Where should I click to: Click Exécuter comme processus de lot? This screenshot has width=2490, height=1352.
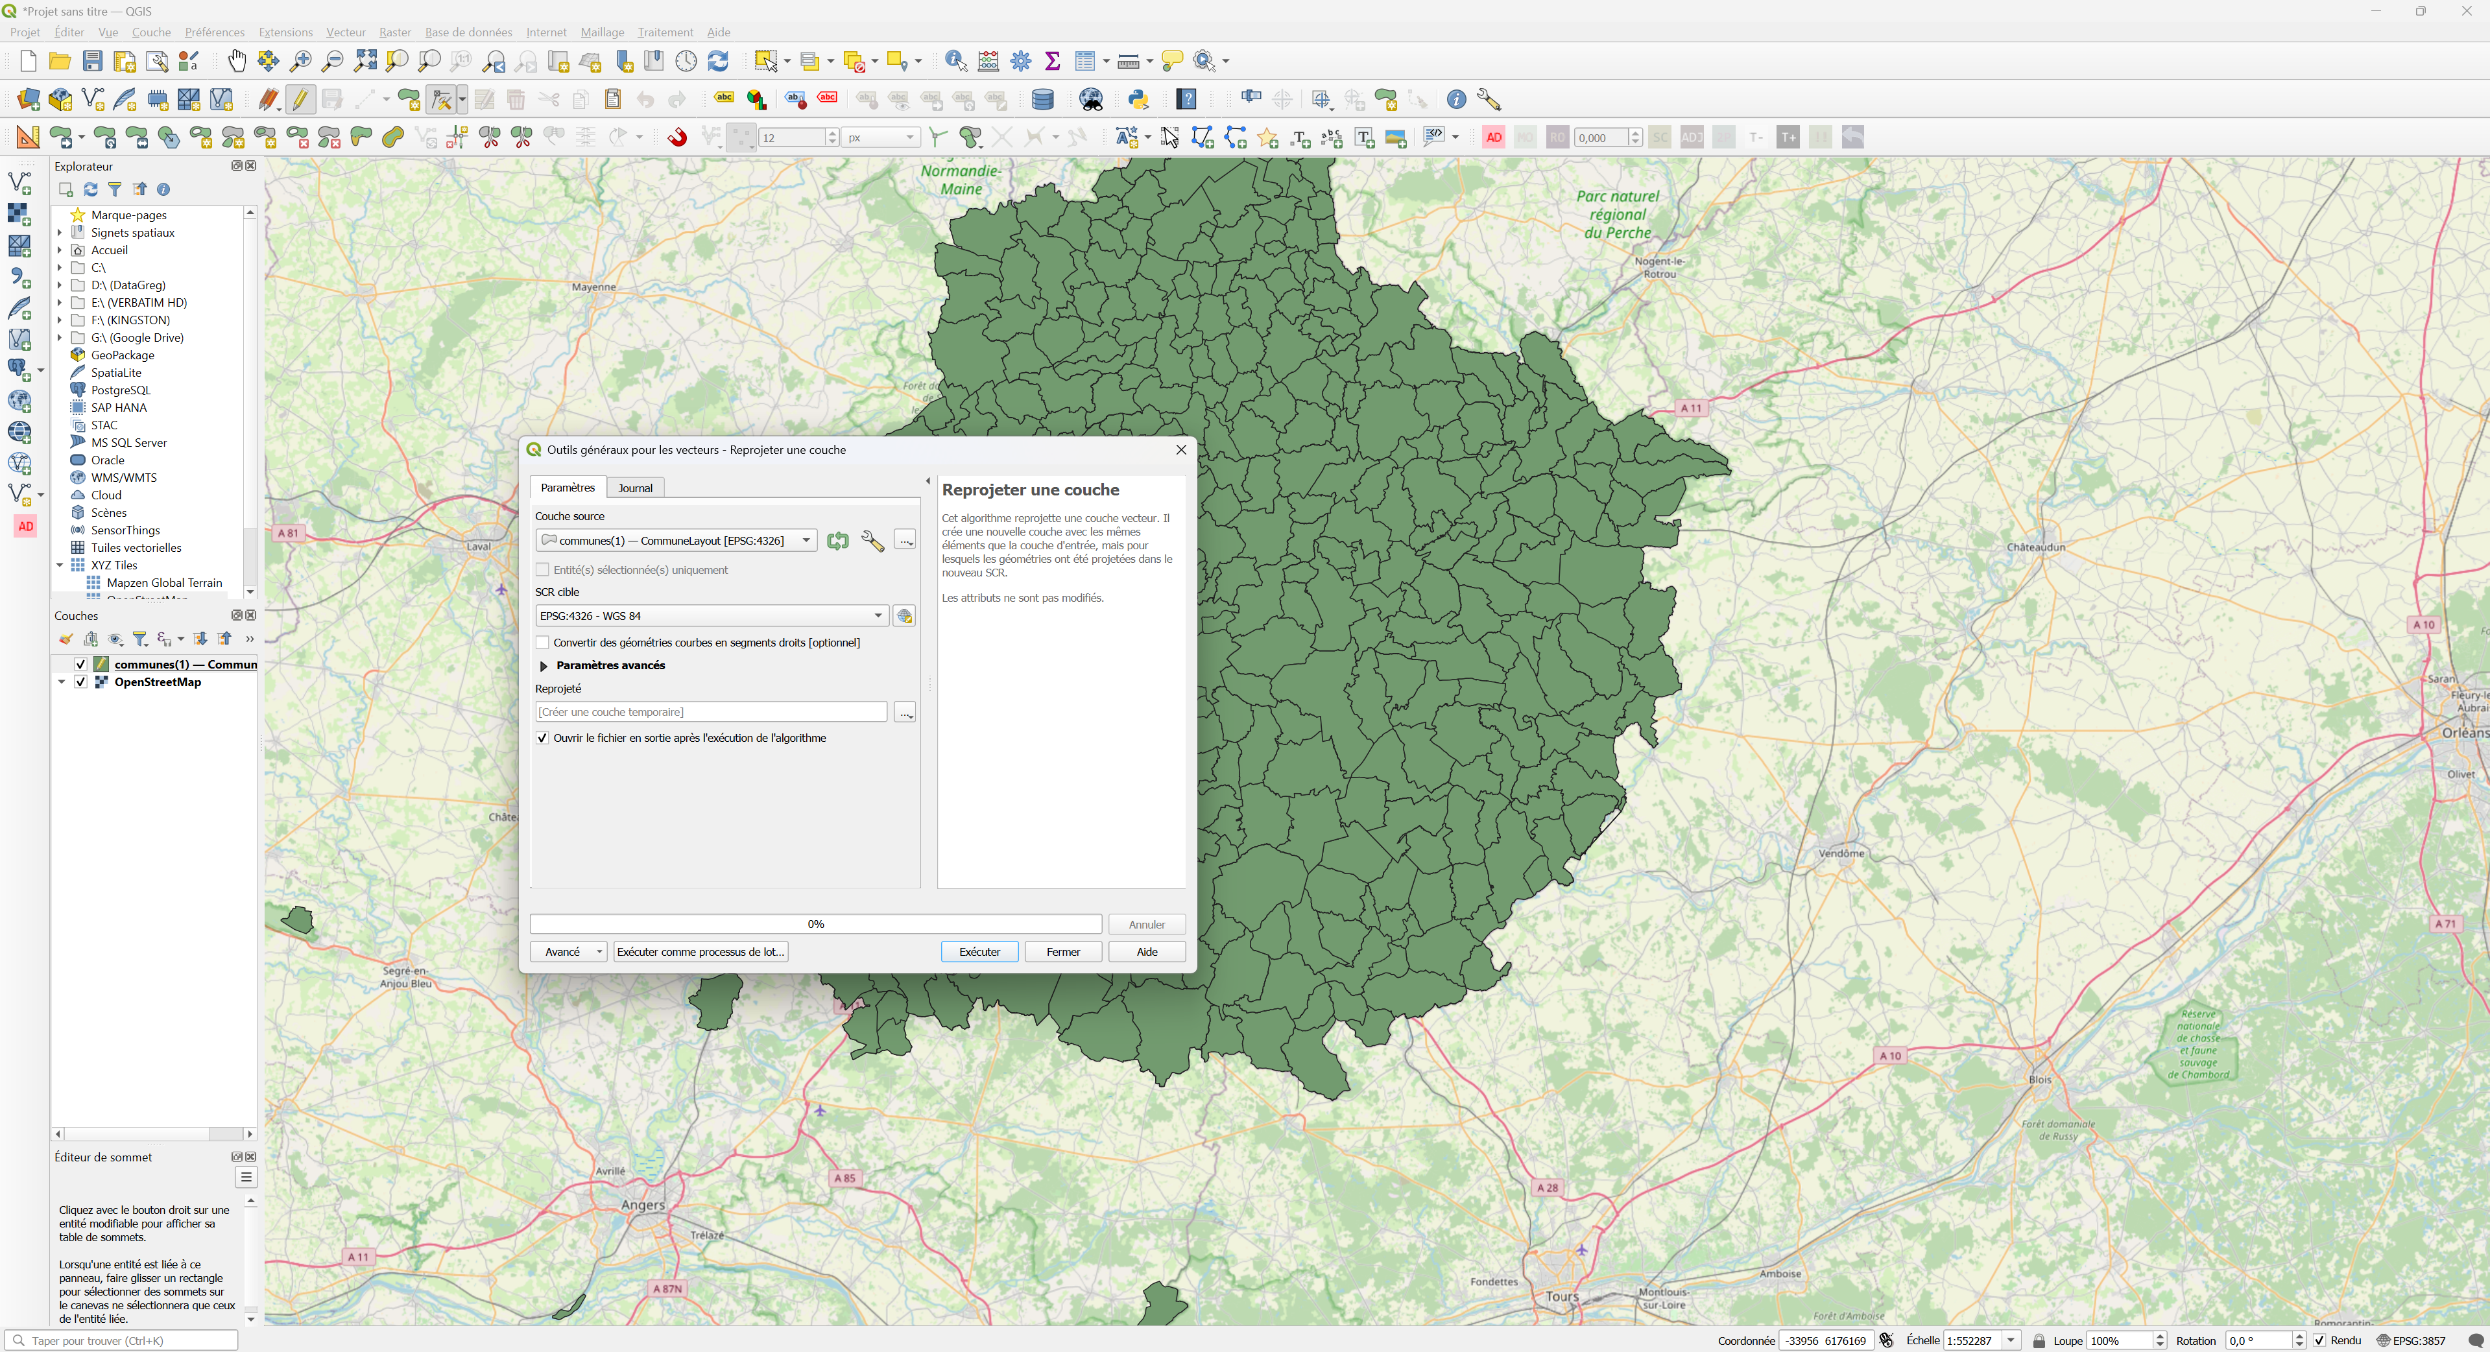click(700, 952)
